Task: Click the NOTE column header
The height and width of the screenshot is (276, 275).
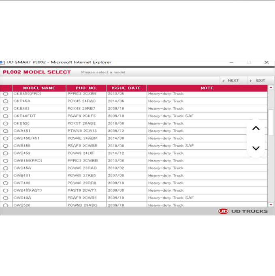Action: pyautogui.click(x=207, y=88)
